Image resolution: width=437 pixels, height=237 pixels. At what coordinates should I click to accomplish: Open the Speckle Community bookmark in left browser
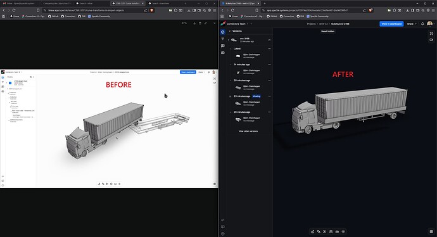pos(99,16)
